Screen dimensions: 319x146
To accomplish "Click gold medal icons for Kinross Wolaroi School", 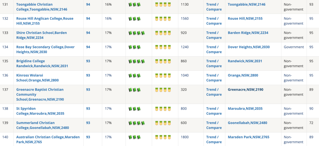I will (x=163, y=76).
